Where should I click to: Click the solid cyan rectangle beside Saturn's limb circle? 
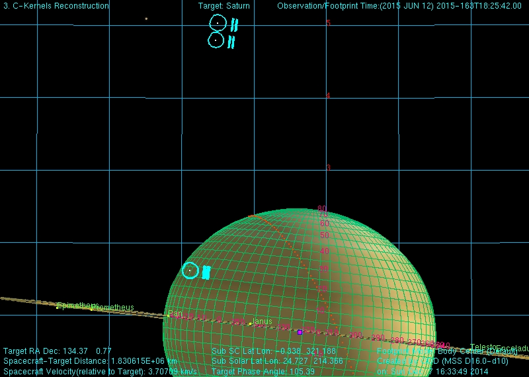point(206,272)
